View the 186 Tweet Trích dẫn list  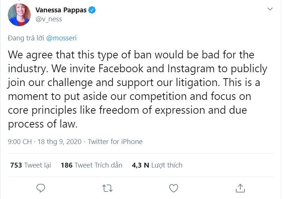pos(91,165)
